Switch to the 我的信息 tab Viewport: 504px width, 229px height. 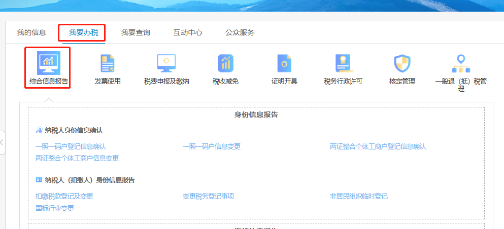pos(31,32)
